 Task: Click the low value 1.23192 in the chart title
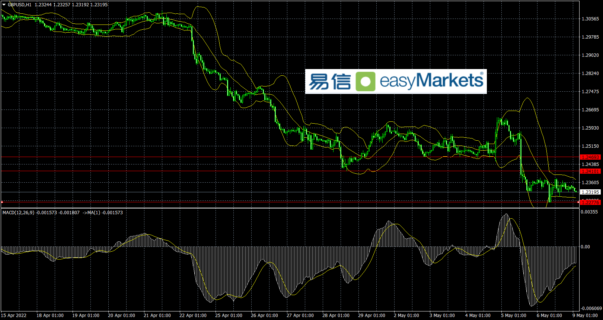80,5
